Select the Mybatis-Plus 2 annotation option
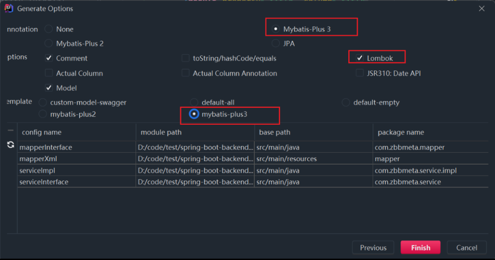495x260 pixels. click(49, 43)
